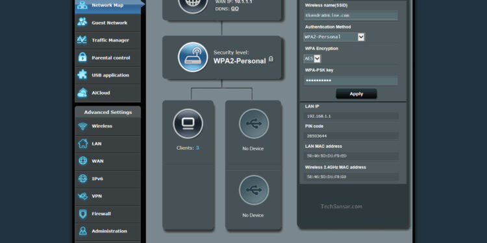Click the router icon beside Security level

pyautogui.click(x=193, y=57)
